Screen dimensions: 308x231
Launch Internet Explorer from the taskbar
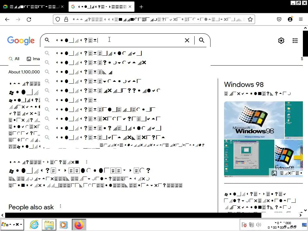pos(34,224)
